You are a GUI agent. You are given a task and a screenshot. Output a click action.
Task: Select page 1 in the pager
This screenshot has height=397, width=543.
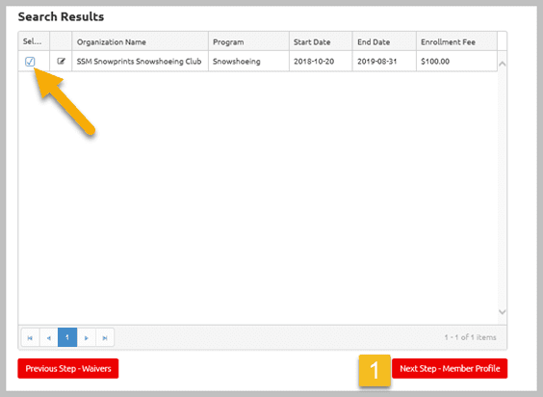[x=67, y=337]
